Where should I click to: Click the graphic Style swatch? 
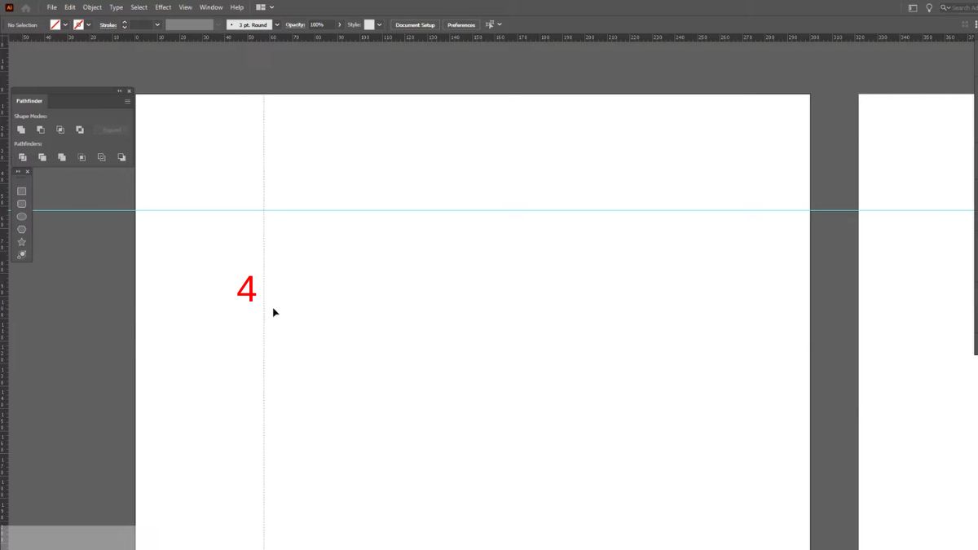pyautogui.click(x=369, y=24)
